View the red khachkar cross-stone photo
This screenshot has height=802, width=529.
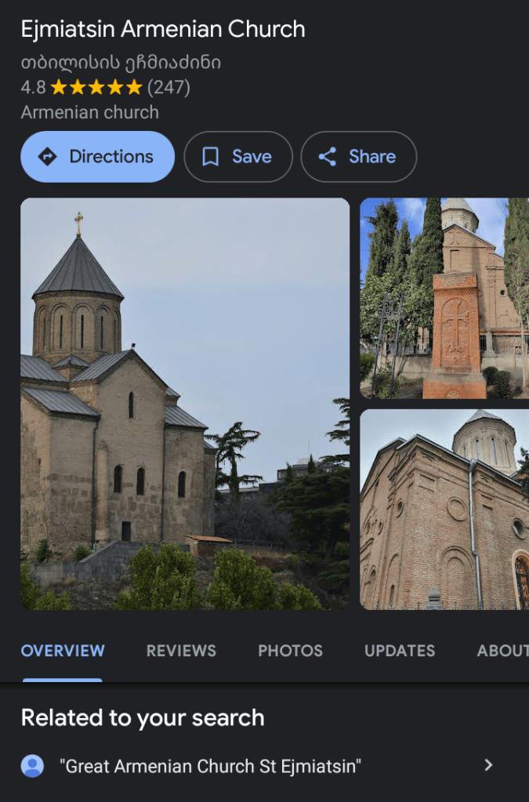coord(444,298)
